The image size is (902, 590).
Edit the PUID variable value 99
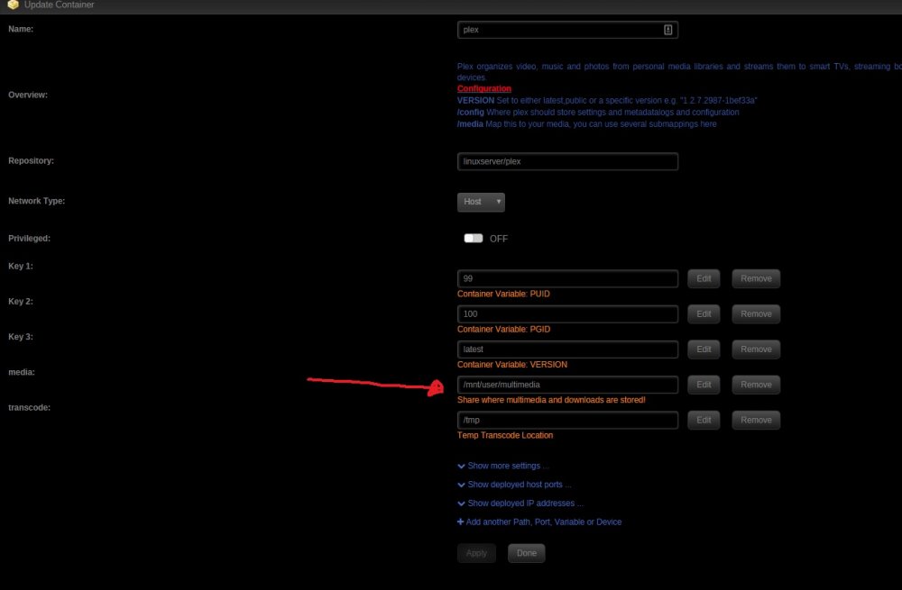(x=704, y=278)
